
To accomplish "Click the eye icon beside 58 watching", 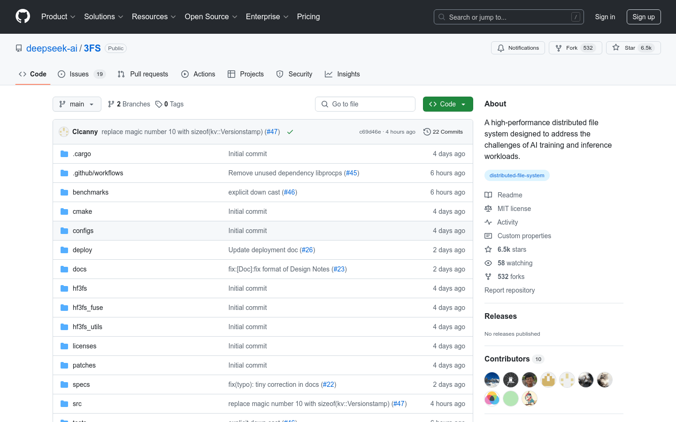I will (488, 263).
